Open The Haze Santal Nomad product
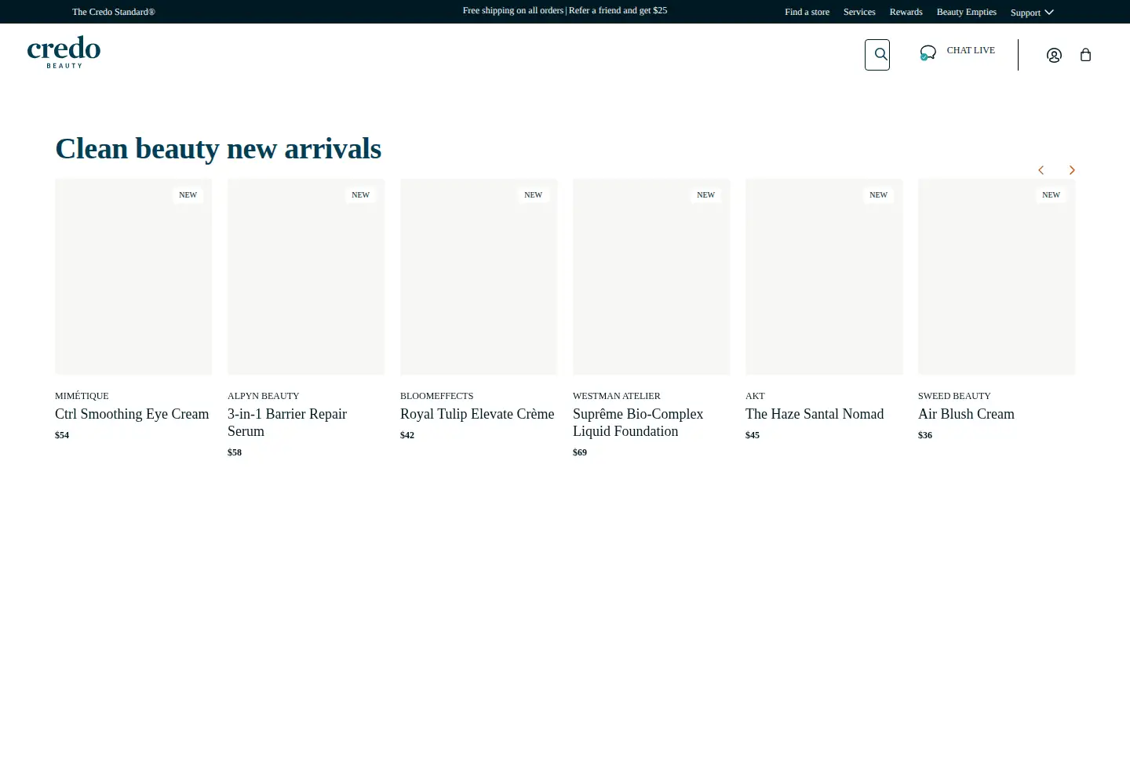 [815, 414]
